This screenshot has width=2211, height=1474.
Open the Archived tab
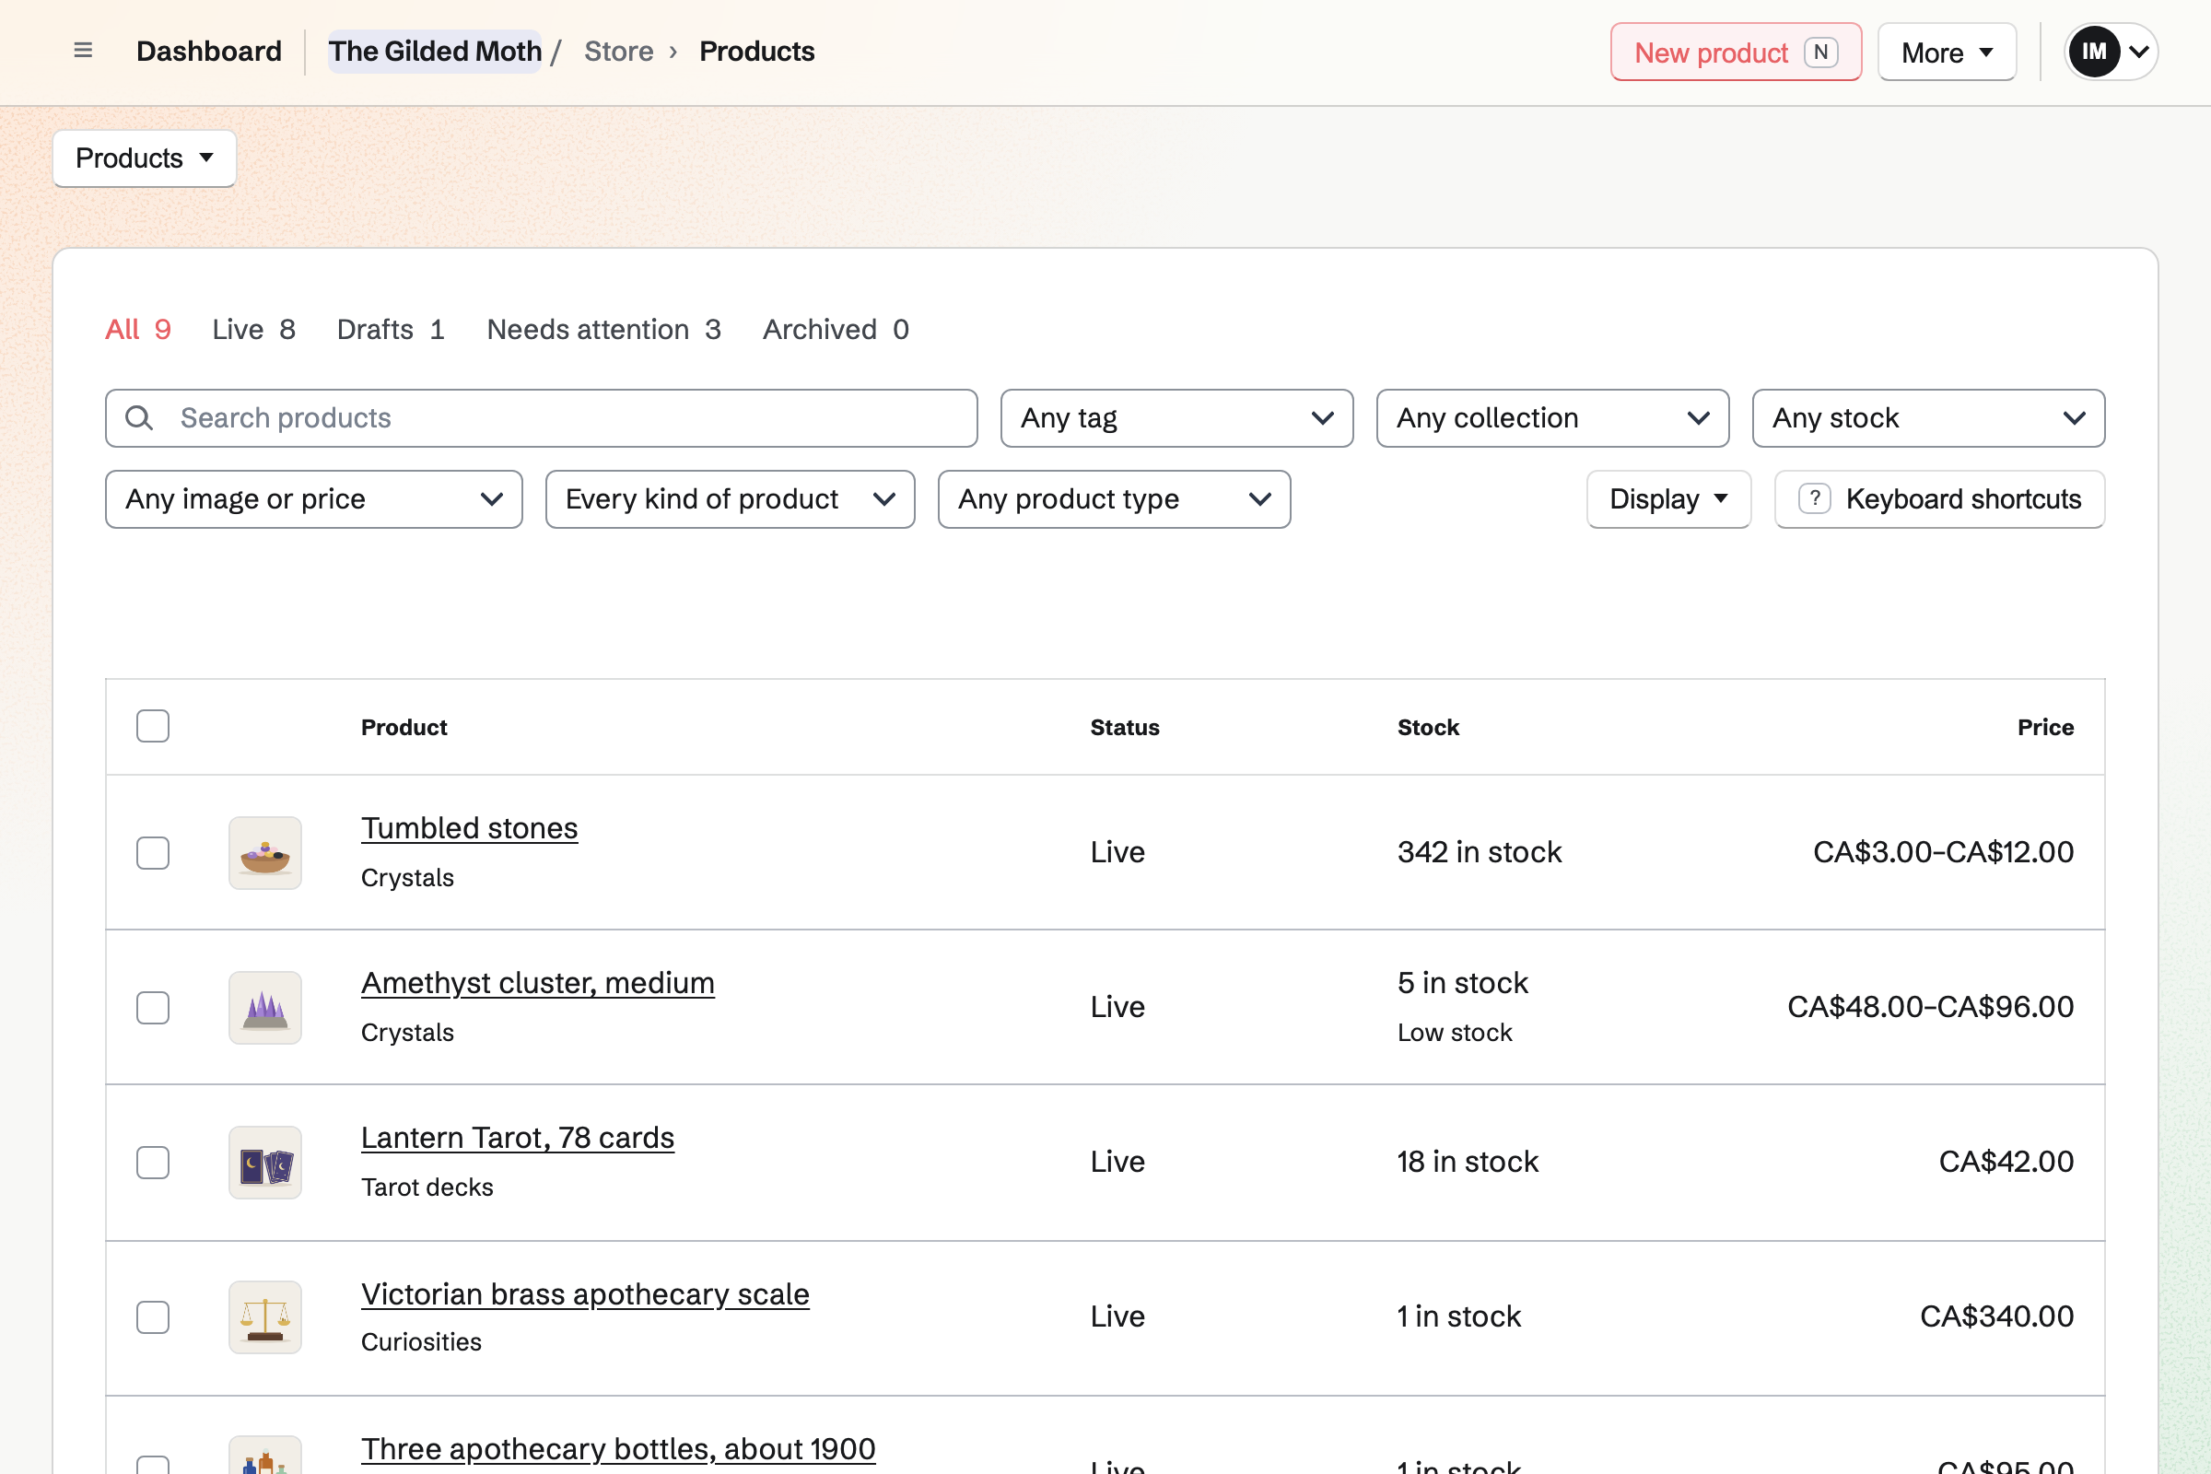coord(836,329)
